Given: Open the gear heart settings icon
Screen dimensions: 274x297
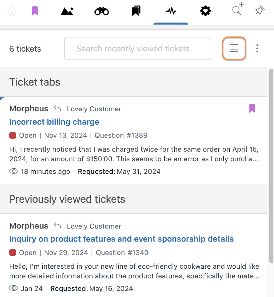Looking at the screenshot, I should [206, 11].
